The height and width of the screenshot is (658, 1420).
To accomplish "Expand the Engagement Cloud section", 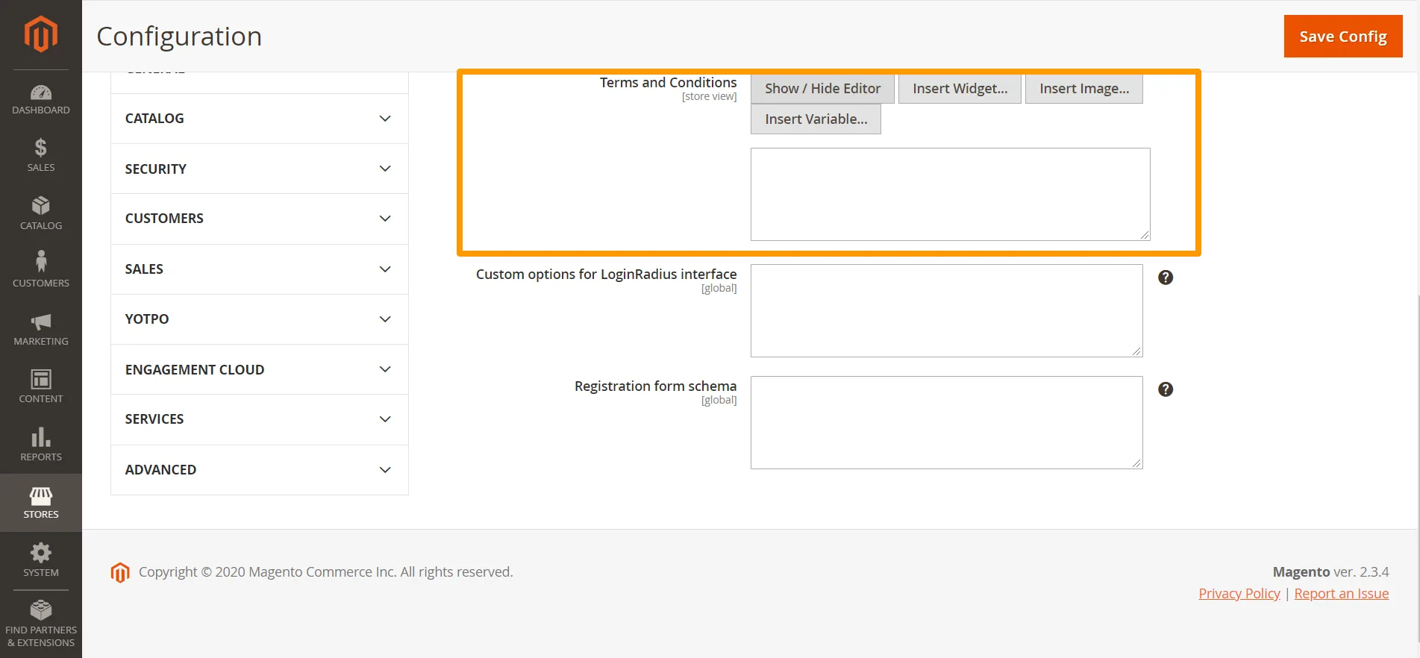I will pos(259,369).
